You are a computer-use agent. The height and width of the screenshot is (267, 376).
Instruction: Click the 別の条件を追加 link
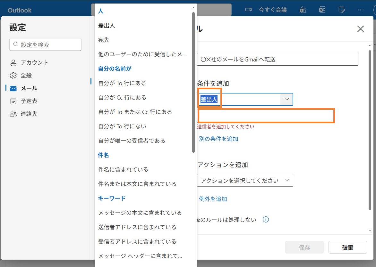[218, 139]
